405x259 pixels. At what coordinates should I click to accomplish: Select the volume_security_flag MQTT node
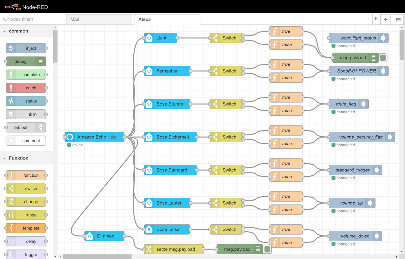click(x=362, y=137)
